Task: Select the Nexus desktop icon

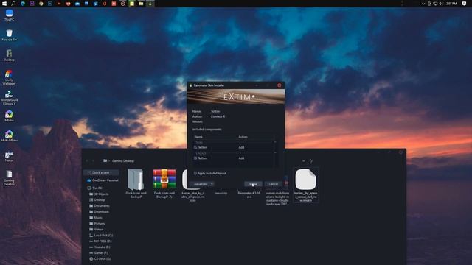Action: click(x=9, y=156)
